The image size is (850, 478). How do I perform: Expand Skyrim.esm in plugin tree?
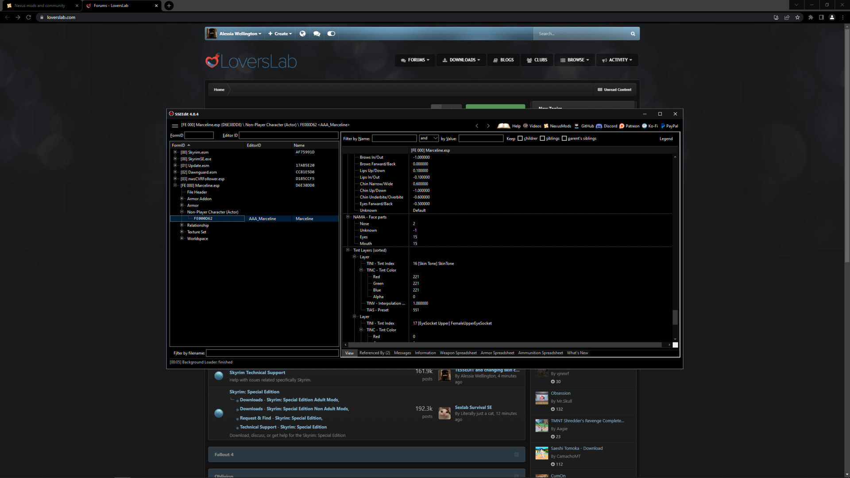coord(175,152)
